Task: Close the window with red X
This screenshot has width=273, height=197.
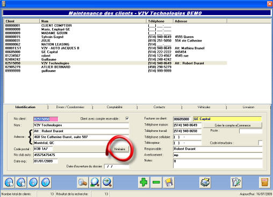Action: point(270,4)
